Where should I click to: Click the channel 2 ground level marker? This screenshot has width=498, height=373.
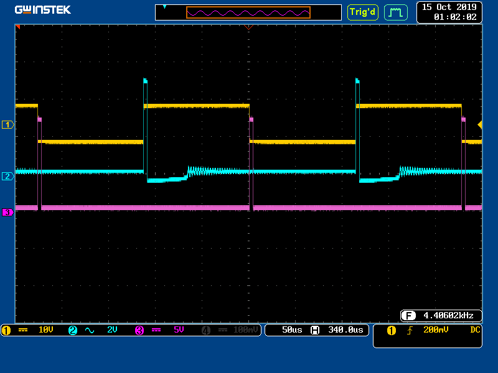(x=7, y=176)
